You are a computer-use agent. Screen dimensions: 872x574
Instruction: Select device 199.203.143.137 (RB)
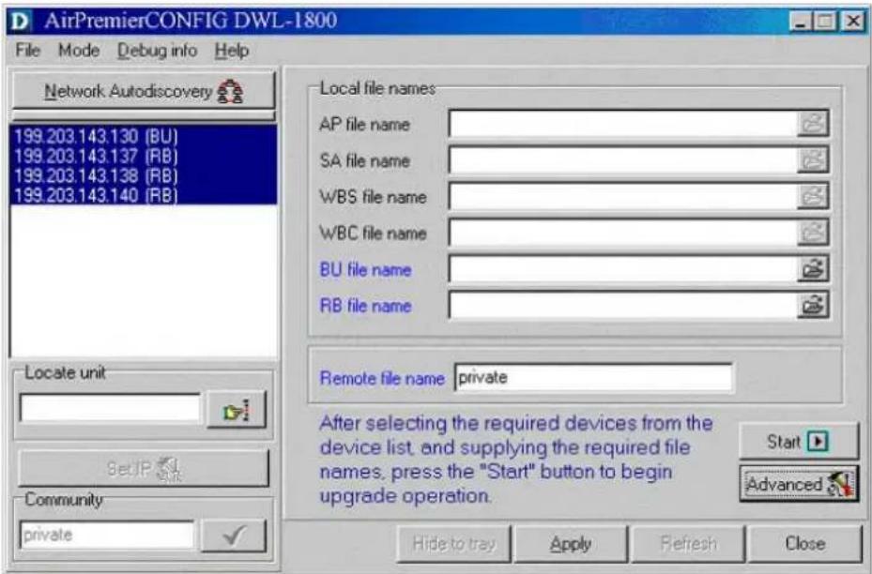tap(144, 156)
